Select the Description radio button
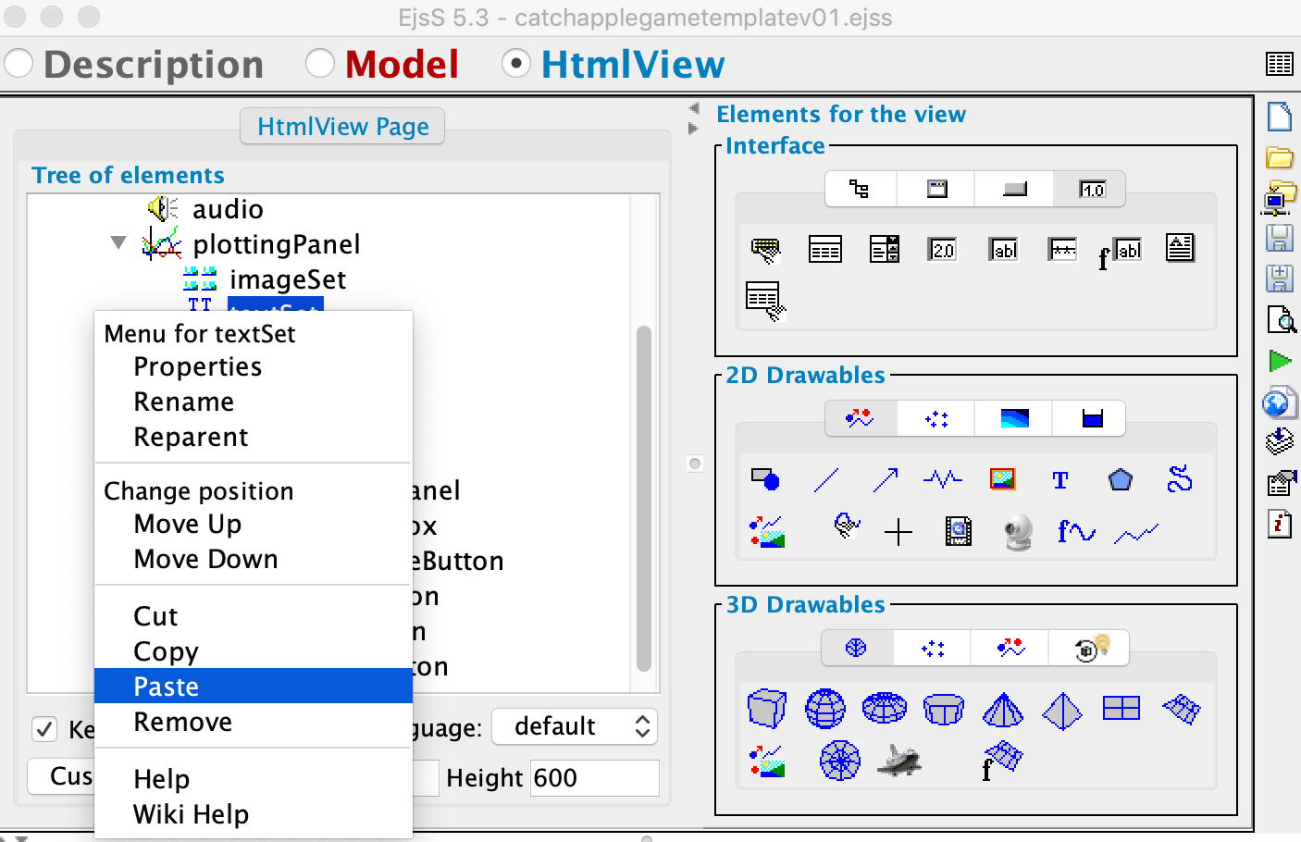Screen dimensions: 1301x842 point(19,64)
